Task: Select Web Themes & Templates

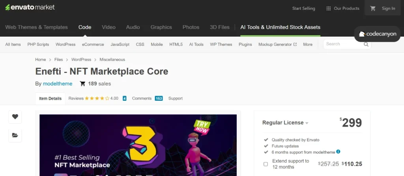Action: click(x=37, y=27)
